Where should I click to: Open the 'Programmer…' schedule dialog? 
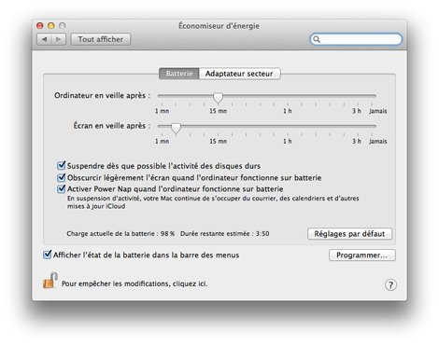pyautogui.click(x=362, y=255)
